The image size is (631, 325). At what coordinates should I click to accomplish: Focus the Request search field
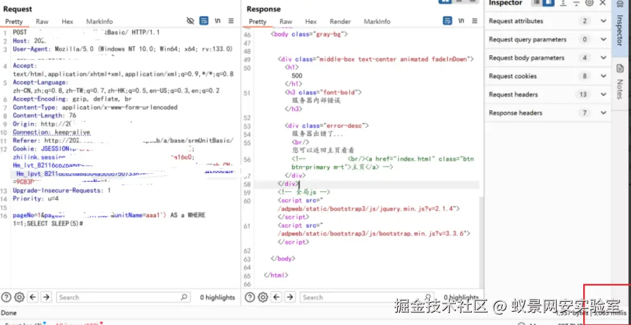123,297
